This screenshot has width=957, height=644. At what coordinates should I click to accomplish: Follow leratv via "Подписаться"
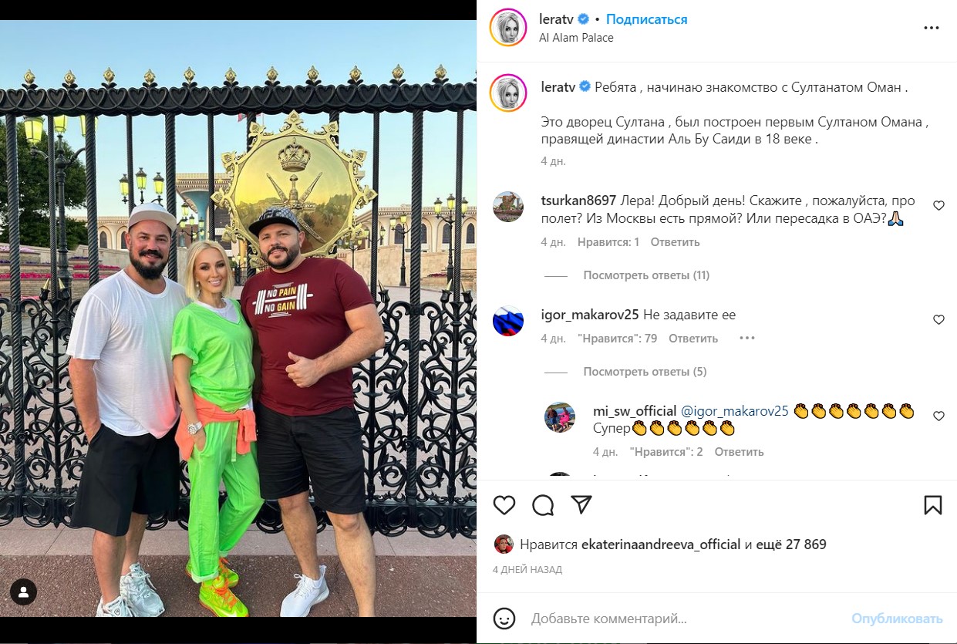pos(646,19)
